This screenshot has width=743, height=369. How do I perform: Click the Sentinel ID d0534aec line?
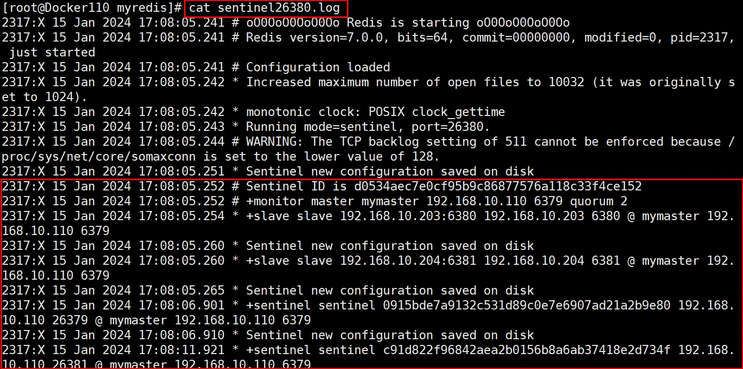322,186
